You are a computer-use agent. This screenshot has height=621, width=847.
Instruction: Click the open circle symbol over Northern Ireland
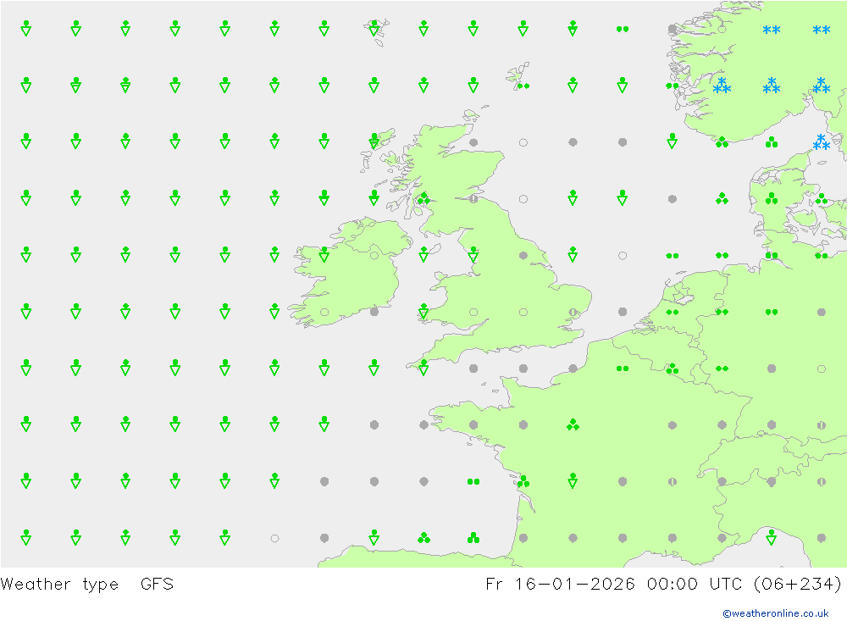[x=374, y=256]
